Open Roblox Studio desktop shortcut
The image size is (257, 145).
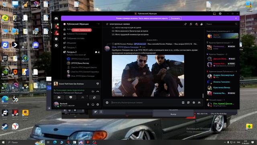click(5, 114)
